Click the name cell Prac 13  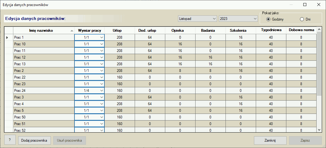point(44,64)
